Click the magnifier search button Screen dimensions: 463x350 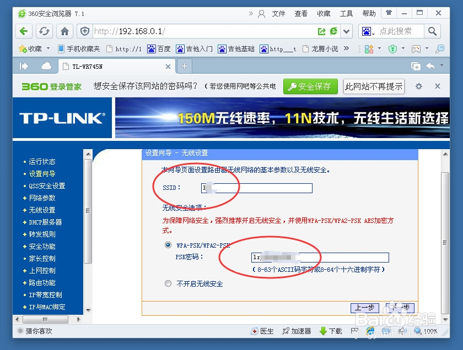point(432,31)
